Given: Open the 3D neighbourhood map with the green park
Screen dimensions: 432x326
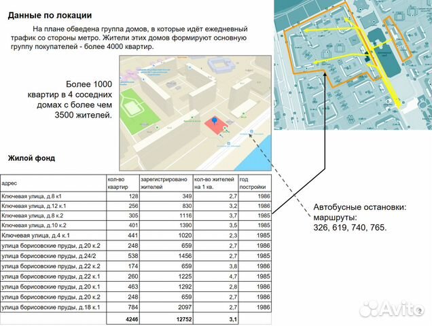Looking at the screenshot, I should 196,113.
